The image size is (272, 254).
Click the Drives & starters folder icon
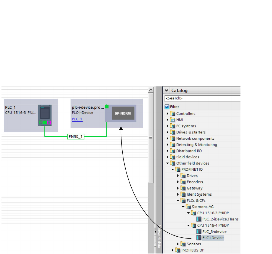173,132
